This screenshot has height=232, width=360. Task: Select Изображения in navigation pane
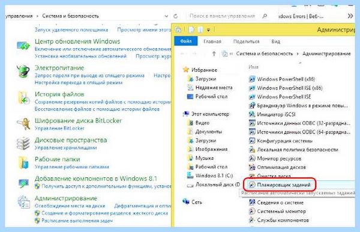tap(211, 149)
